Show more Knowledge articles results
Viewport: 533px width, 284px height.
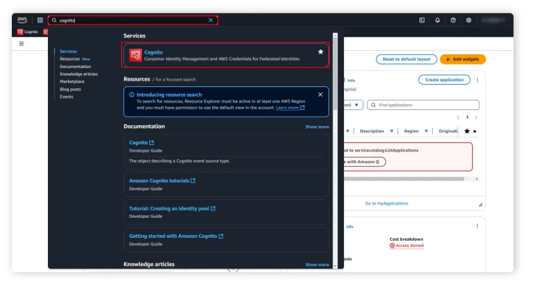317,264
